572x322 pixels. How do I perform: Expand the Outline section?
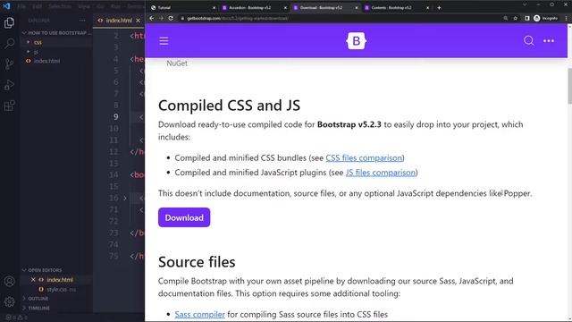click(38, 299)
